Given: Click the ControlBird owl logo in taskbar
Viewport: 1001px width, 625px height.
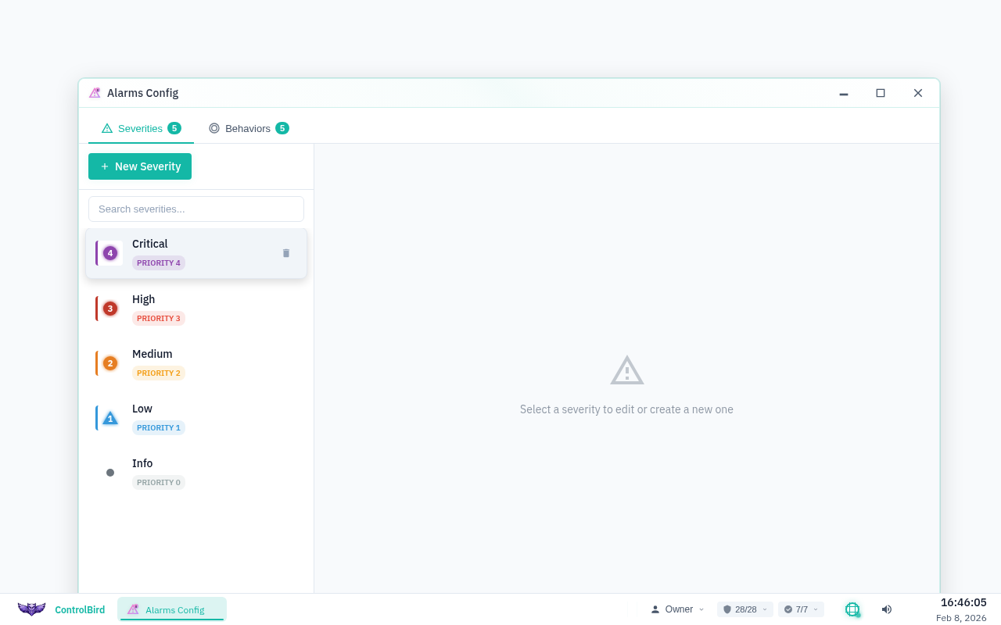Looking at the screenshot, I should (x=32, y=609).
